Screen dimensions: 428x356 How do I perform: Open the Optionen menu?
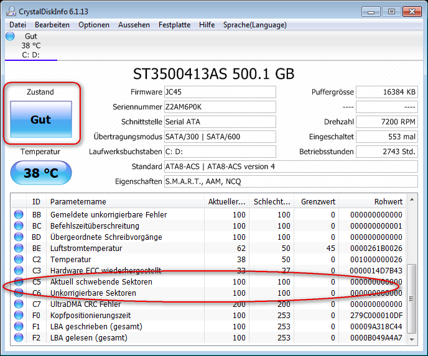pyautogui.click(x=94, y=25)
